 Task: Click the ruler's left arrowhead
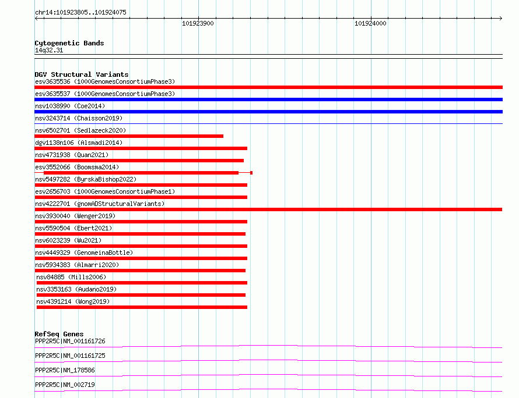[x=36, y=18]
